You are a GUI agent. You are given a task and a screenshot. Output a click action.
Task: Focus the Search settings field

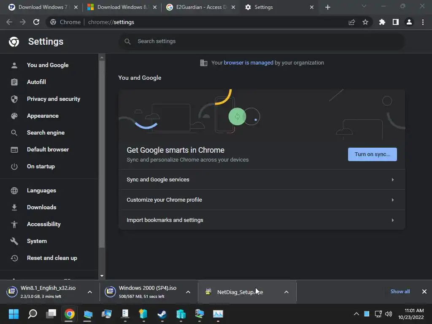point(262,41)
